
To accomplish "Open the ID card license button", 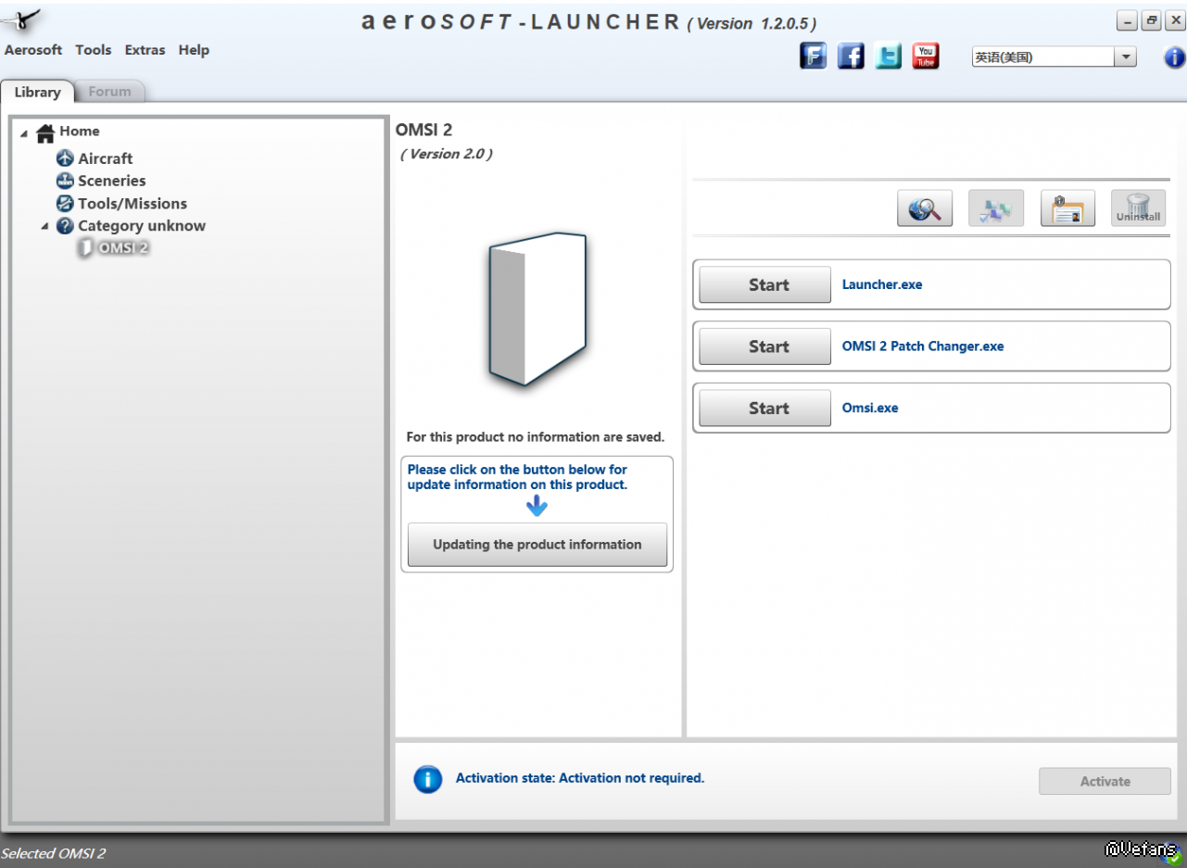I will click(1068, 208).
